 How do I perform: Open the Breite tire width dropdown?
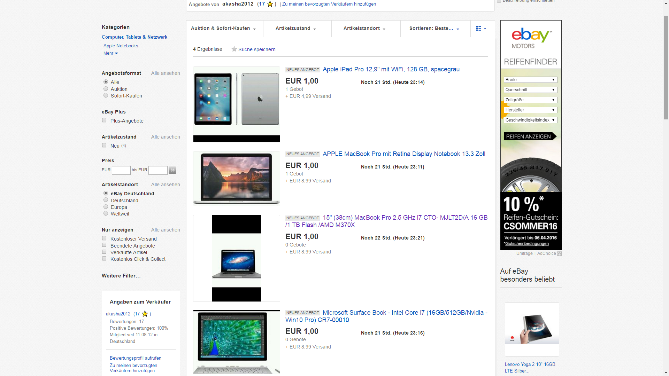(530, 80)
